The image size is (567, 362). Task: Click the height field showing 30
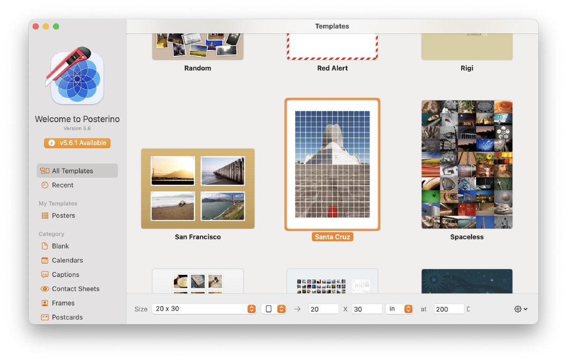367,309
